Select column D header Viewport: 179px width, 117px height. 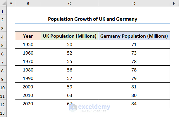coord(134,4)
